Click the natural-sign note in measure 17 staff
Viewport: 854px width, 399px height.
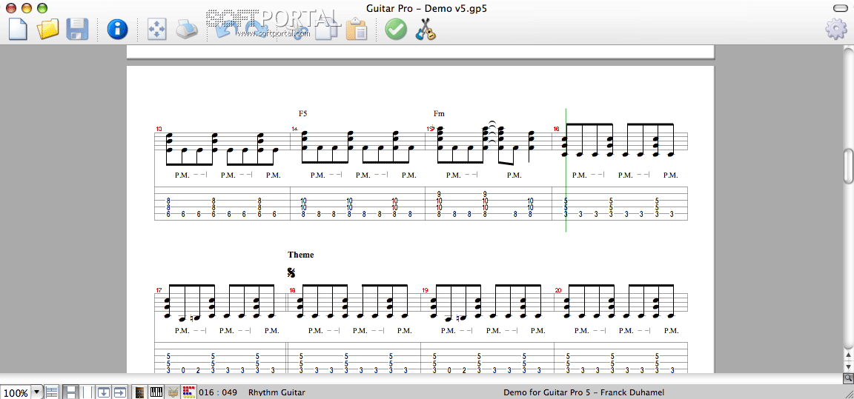(x=197, y=318)
